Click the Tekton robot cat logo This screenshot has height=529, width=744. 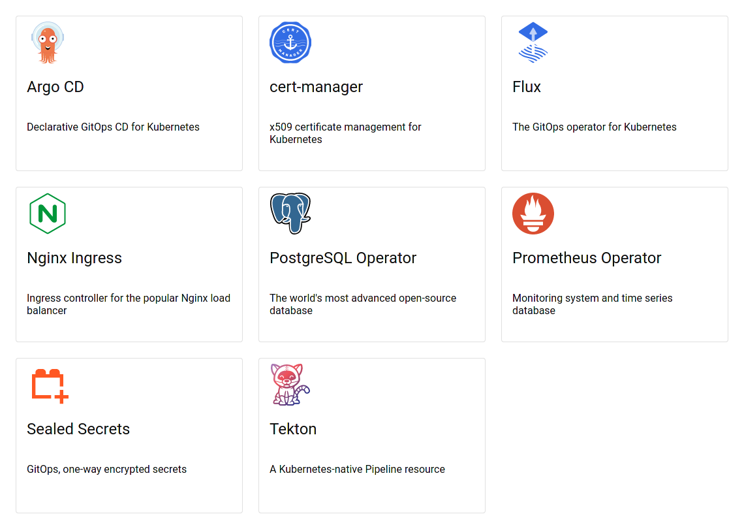(290, 385)
